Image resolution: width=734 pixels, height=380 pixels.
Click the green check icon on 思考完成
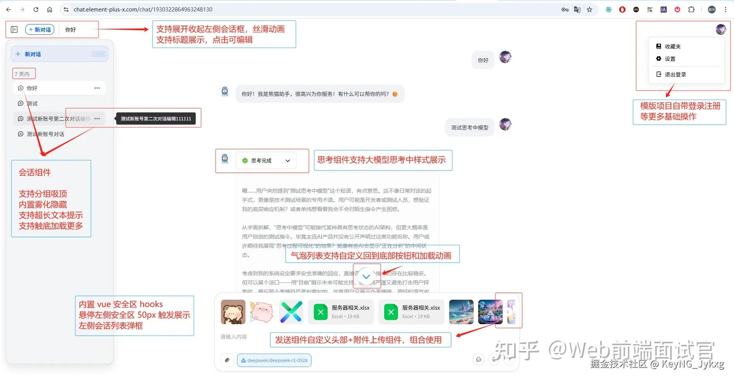point(245,161)
